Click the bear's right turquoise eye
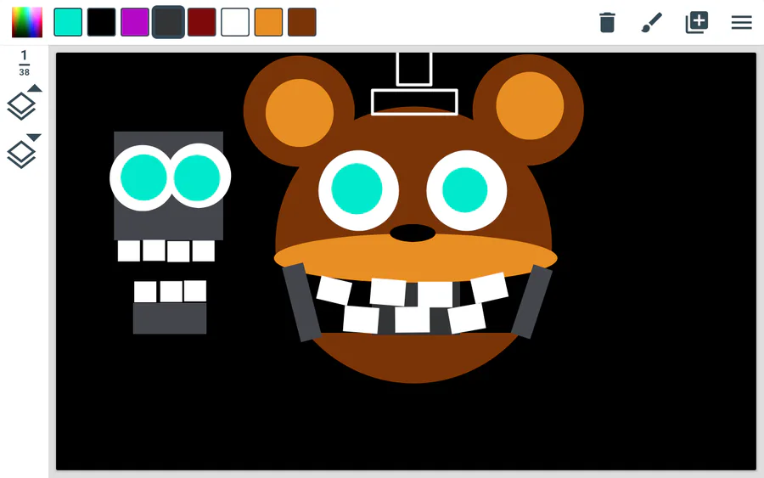Image resolution: width=764 pixels, height=478 pixels. coord(465,190)
